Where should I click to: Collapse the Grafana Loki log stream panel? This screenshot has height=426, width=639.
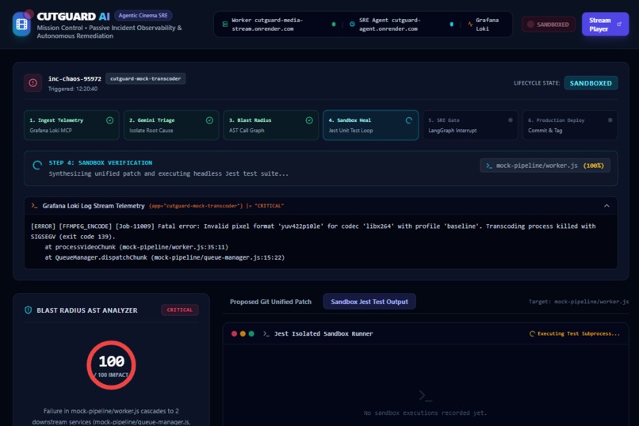tap(606, 206)
